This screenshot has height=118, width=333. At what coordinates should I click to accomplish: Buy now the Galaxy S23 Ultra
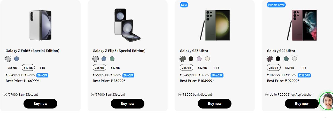tap(215, 104)
